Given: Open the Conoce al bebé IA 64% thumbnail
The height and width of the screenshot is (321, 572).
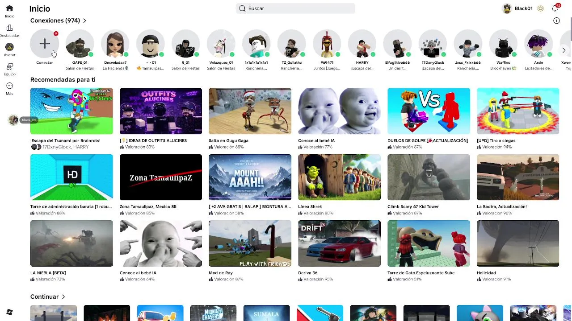Looking at the screenshot, I should 161,243.
